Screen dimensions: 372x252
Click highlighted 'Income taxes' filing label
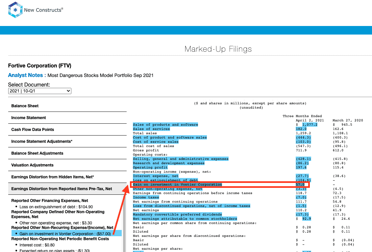point(146,197)
